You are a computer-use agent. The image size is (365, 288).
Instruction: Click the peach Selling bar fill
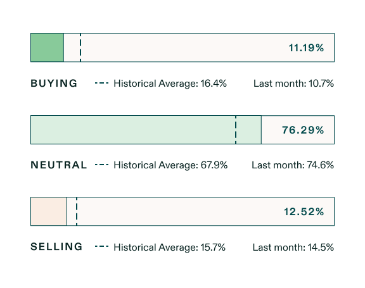49,211
